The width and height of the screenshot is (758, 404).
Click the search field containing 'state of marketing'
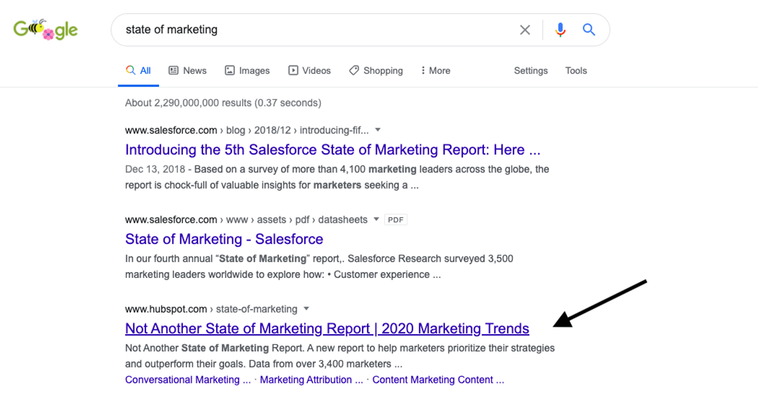[x=314, y=30]
